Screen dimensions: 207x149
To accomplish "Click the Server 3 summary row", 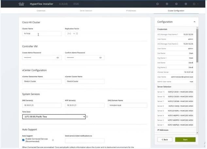I will (175, 111).
